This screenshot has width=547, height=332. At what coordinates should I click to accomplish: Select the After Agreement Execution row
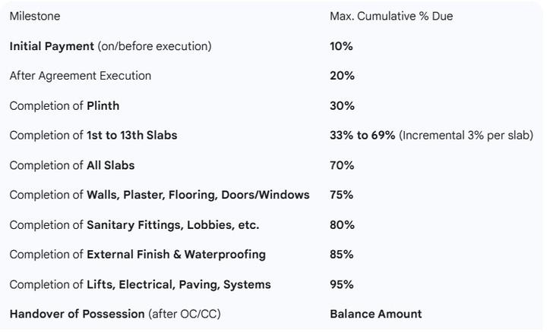point(80,76)
